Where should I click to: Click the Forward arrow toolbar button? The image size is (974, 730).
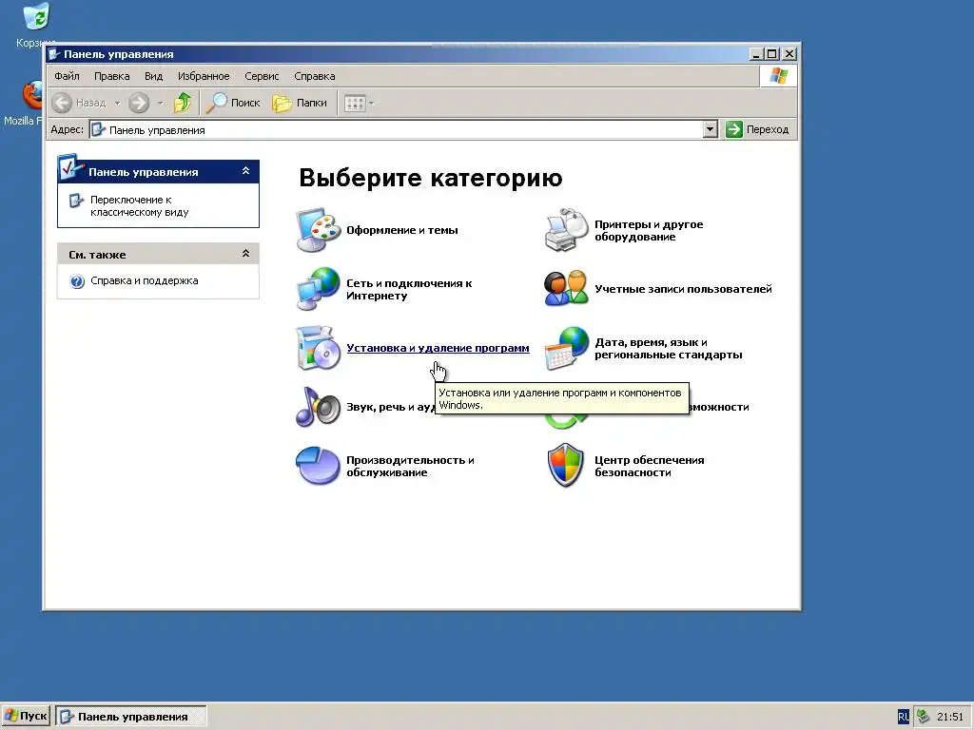pos(139,103)
